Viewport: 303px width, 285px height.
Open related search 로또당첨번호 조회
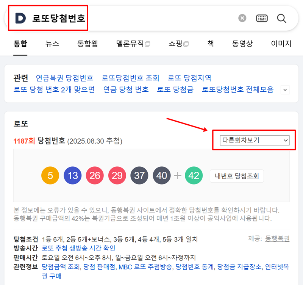pyautogui.click(x=130, y=78)
